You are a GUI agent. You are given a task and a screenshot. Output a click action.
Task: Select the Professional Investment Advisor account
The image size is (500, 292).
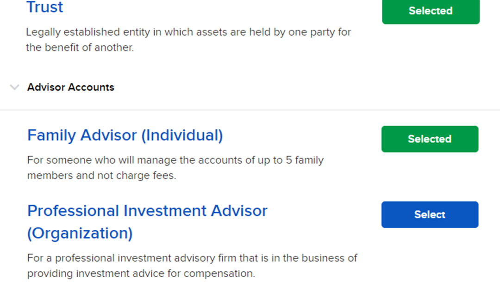click(x=430, y=215)
